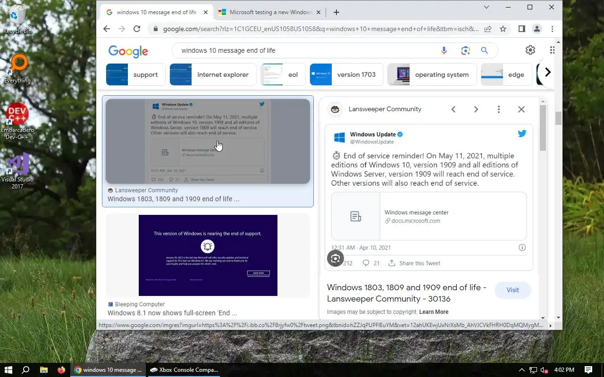Viewport: 604px width, 377px height.
Task: Close the 'Microsoft testing a new Windows' tab
Action: point(319,12)
